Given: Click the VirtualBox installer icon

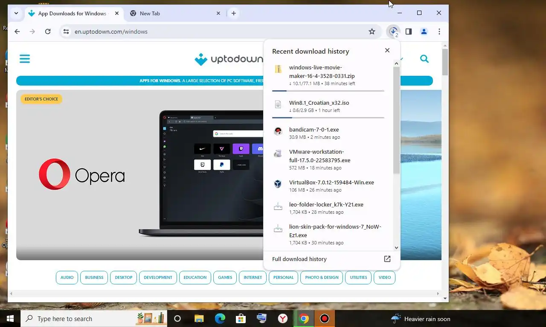Looking at the screenshot, I should [x=278, y=184].
